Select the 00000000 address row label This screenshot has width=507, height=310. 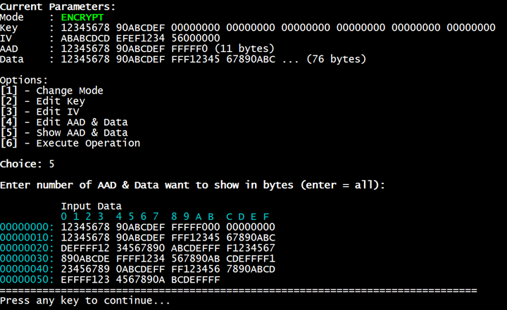point(27,227)
